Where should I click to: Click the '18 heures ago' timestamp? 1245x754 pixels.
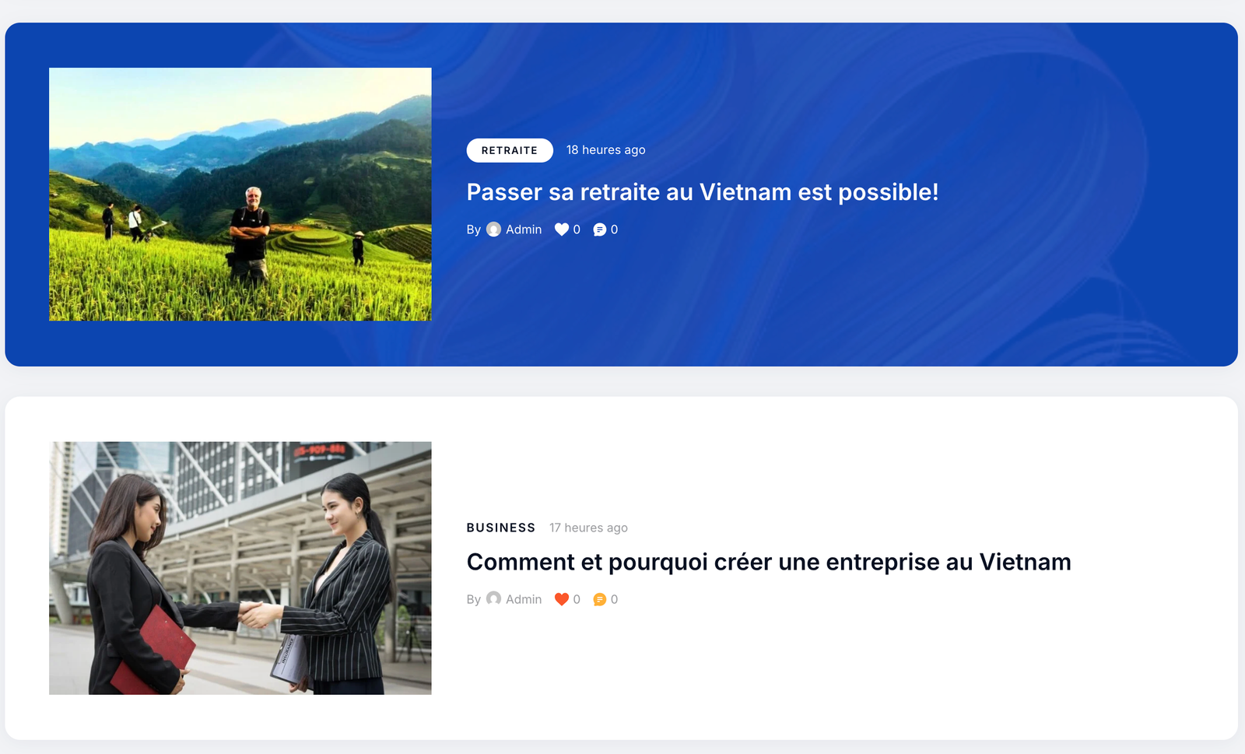coord(606,150)
